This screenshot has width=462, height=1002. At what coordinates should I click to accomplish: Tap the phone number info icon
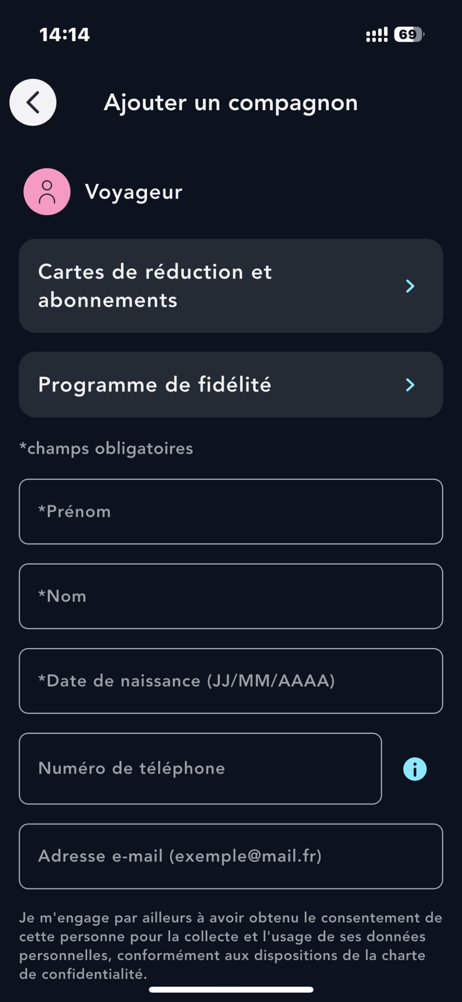415,769
